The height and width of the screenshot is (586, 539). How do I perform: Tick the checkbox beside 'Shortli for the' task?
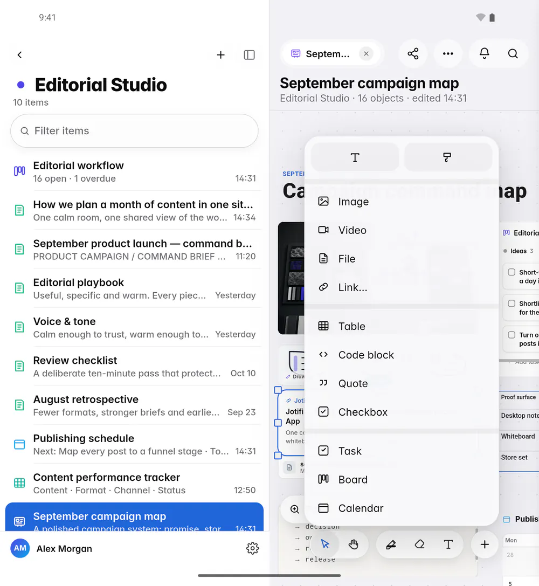pos(512,304)
